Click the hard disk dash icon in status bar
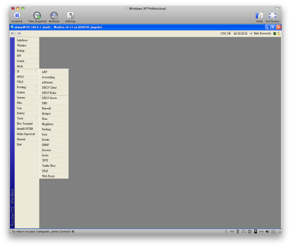Image resolution: width=291 pixels, height=247 pixels. point(232,232)
